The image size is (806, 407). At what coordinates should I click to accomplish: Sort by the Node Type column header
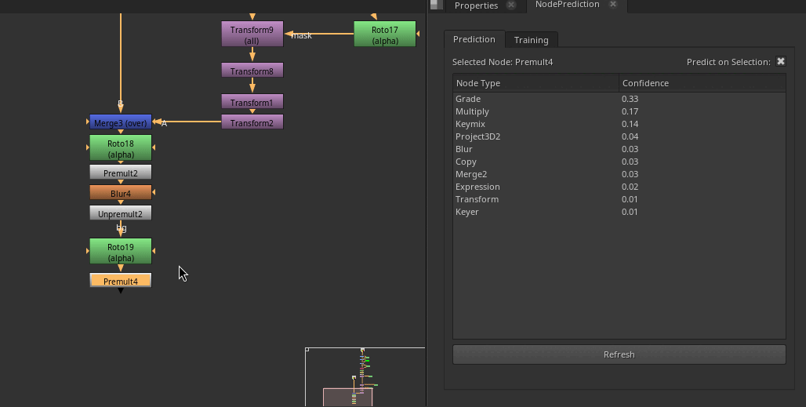(536, 83)
